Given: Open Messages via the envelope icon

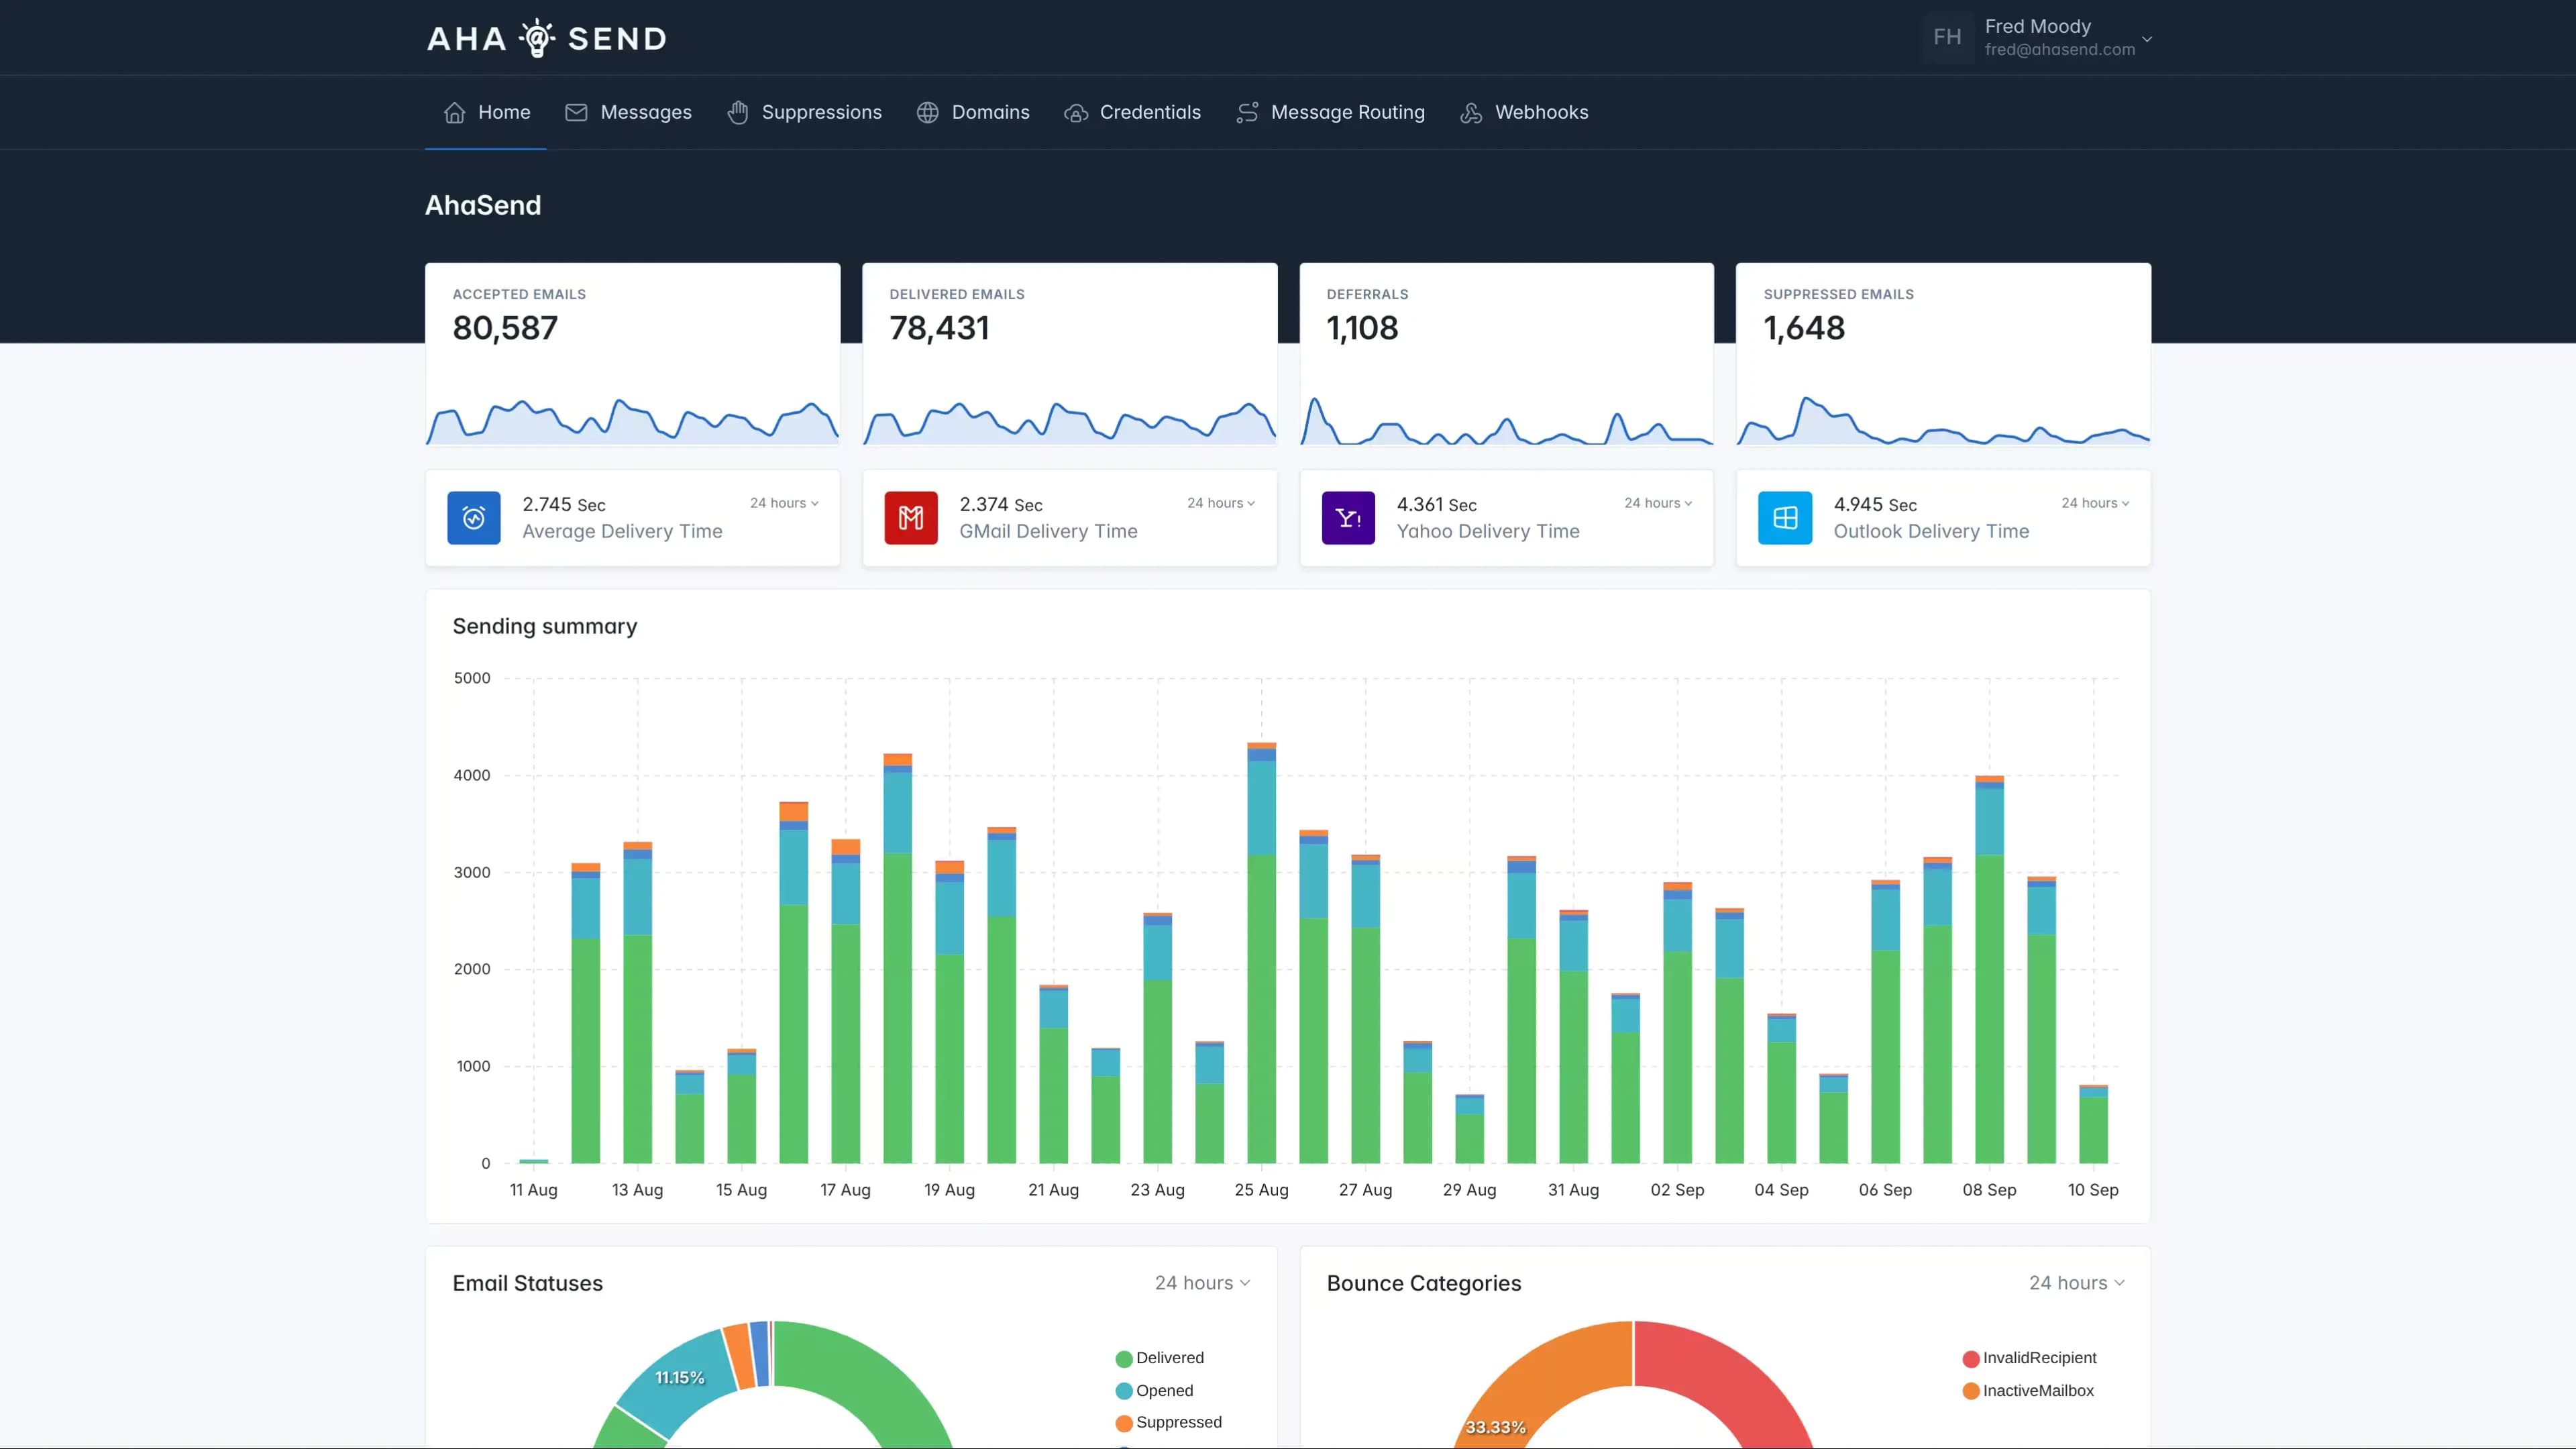Looking at the screenshot, I should 576,112.
